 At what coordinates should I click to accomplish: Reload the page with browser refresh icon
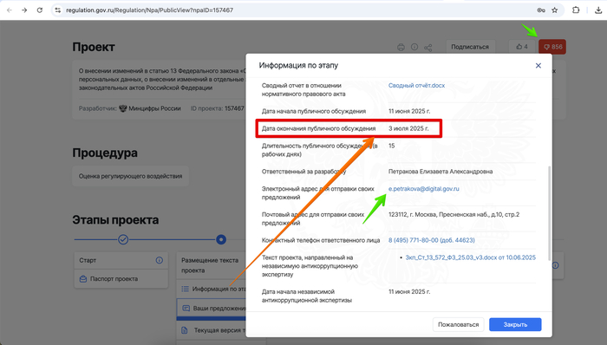pos(40,10)
